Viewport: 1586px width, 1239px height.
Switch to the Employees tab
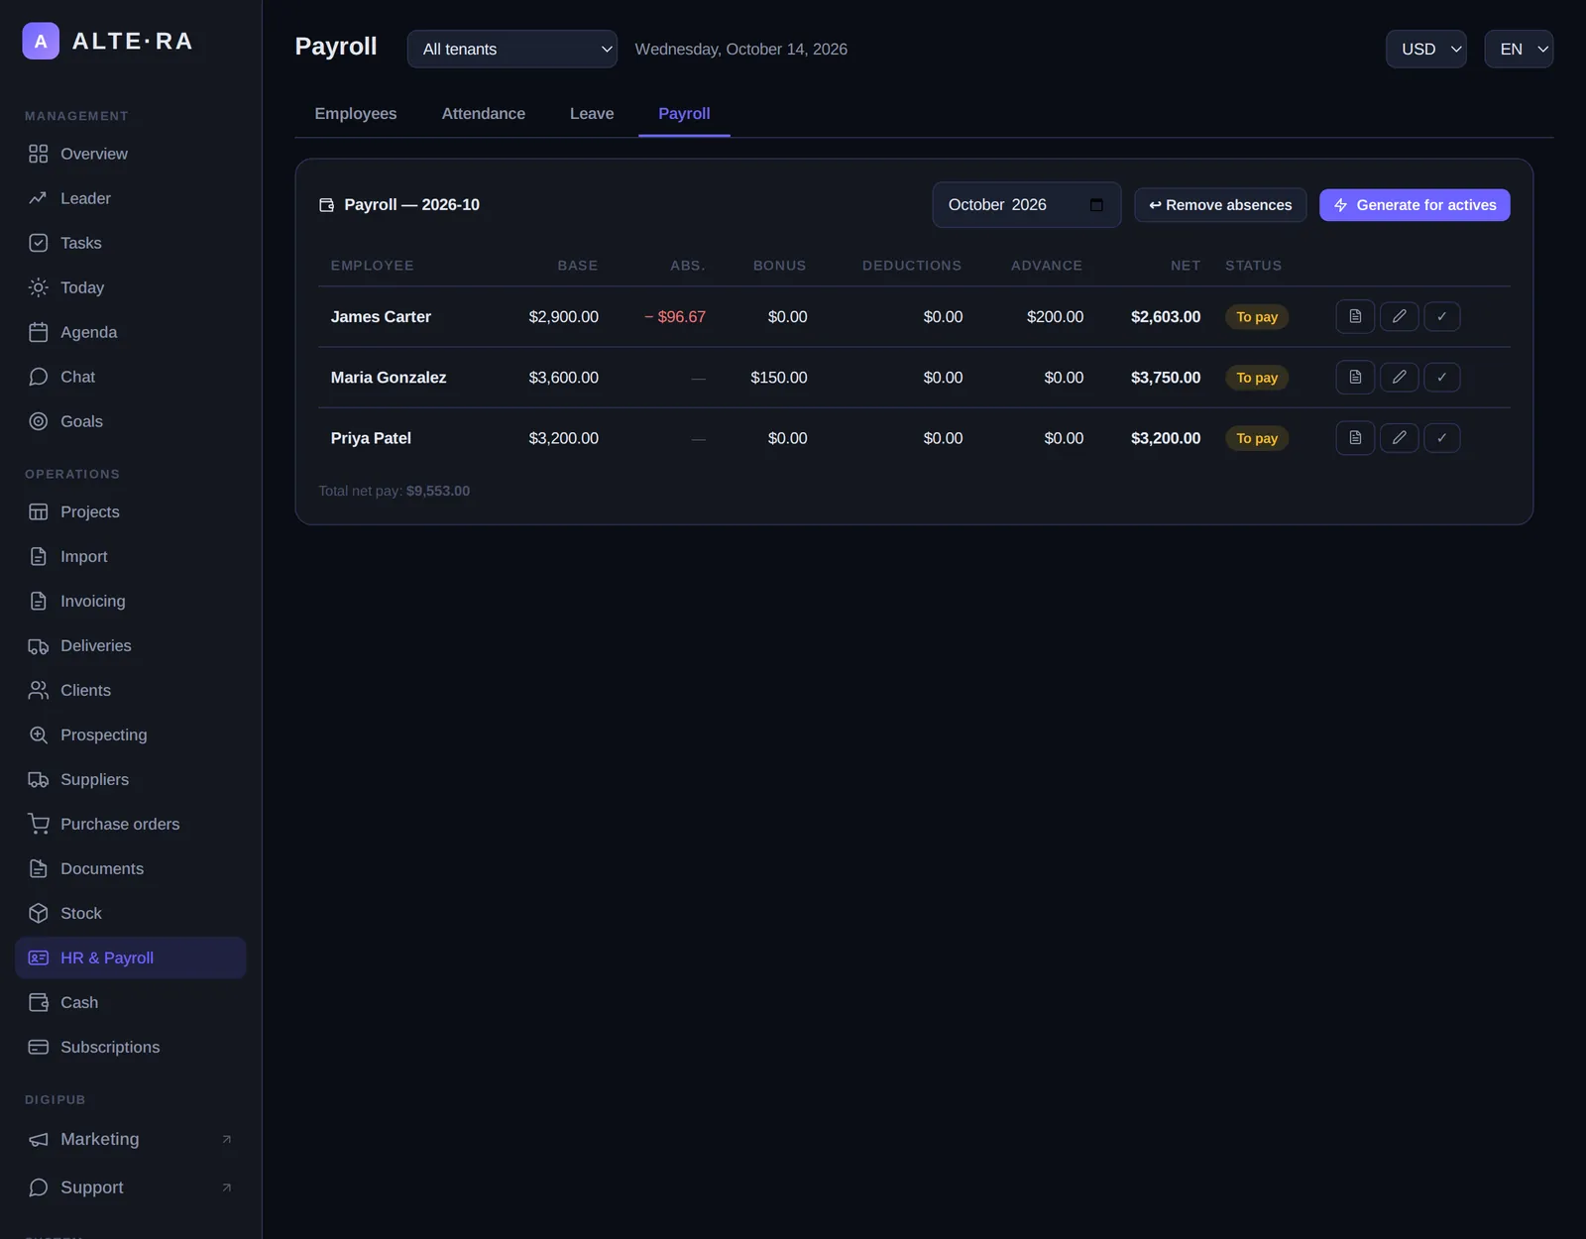click(x=356, y=114)
